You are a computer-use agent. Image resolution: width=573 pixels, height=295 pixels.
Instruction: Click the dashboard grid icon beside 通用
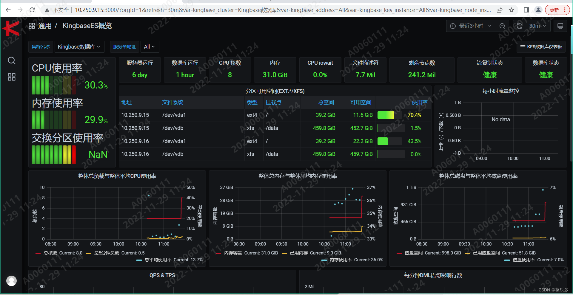32,26
